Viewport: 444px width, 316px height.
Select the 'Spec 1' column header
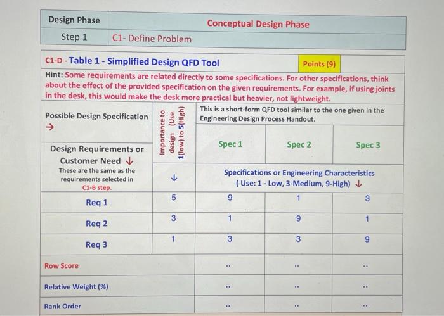click(x=230, y=144)
